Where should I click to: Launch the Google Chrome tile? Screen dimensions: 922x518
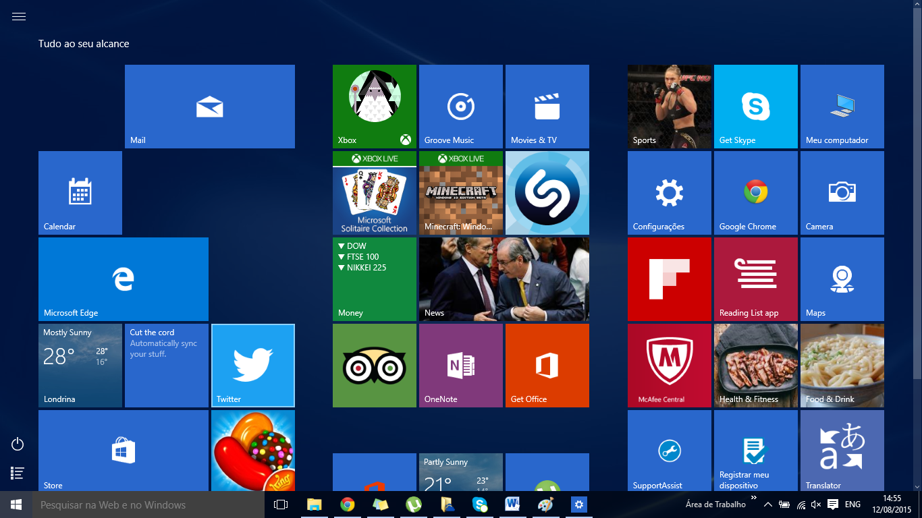coord(756,193)
